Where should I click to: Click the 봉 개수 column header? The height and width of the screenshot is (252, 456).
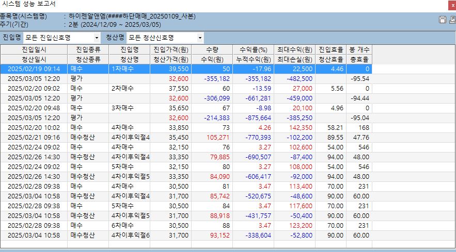pyautogui.click(x=359, y=50)
